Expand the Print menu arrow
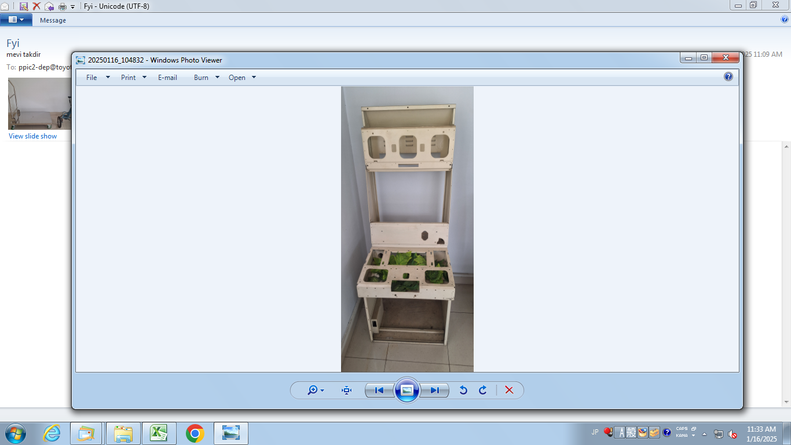Screen dimensions: 791x445 pos(144,78)
